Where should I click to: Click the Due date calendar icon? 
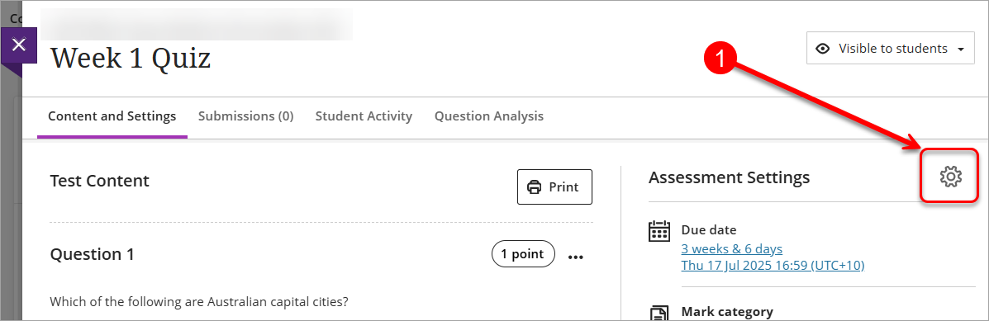coord(659,231)
